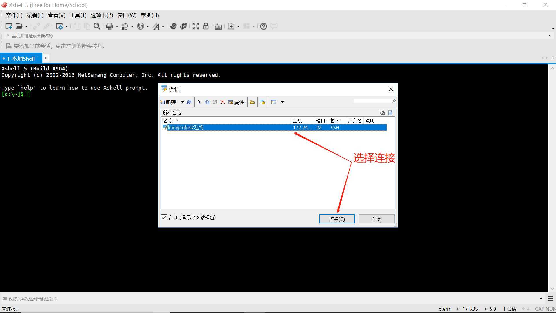Click the Find magnifier icon in toolbar
Image resolution: width=556 pixels, height=313 pixels.
tap(97, 26)
